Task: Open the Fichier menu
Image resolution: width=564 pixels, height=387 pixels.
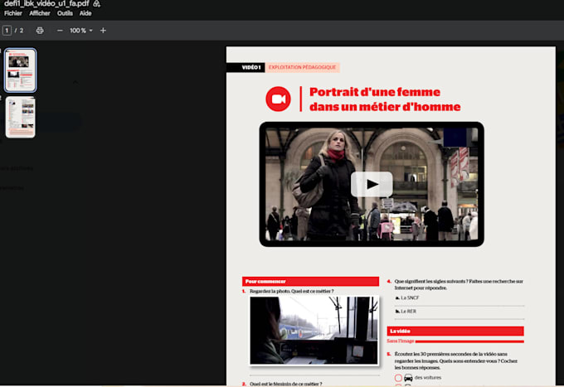Action: 13,13
